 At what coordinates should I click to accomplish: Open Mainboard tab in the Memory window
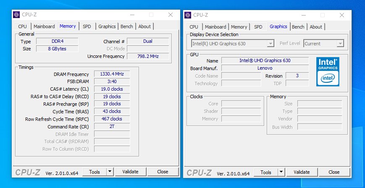pyautogui.click(x=44, y=26)
